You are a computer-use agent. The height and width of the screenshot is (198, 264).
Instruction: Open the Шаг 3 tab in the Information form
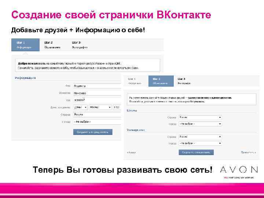pos(80,45)
